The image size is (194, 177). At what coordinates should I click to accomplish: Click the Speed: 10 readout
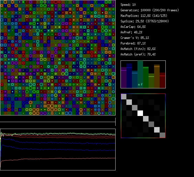128,5
